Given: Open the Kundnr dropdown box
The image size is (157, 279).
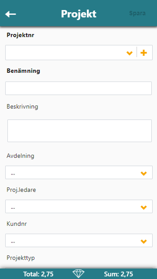Looking at the screenshot, I should tap(79, 240).
